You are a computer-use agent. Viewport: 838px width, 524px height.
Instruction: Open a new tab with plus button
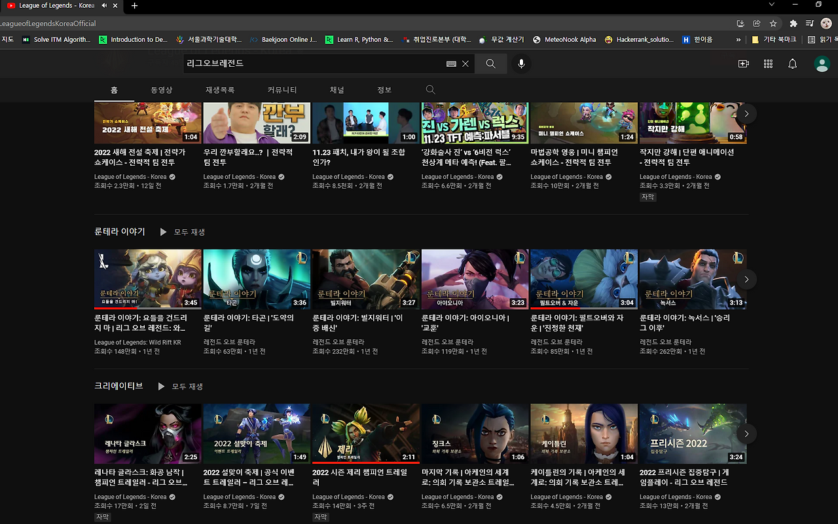pos(135,6)
